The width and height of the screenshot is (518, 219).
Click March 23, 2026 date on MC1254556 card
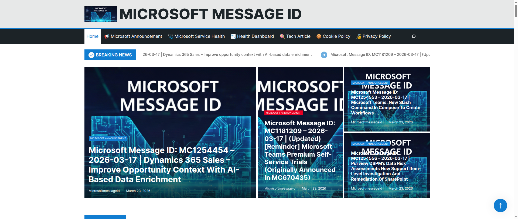tap(401, 188)
